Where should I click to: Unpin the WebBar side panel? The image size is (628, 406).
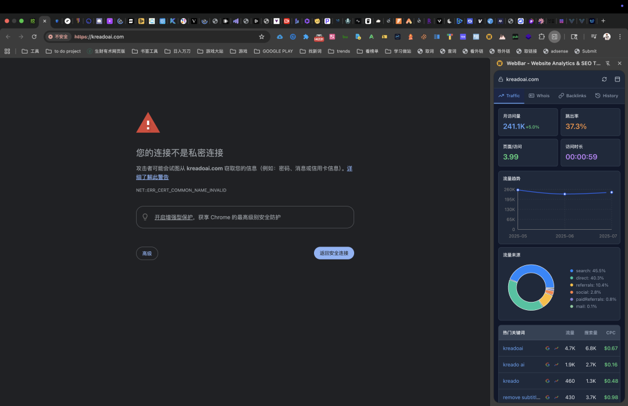coord(608,63)
